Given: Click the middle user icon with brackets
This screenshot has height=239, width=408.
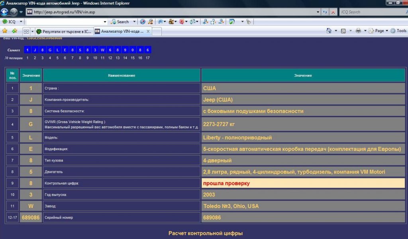Looking at the screenshot, I should coord(213,22).
